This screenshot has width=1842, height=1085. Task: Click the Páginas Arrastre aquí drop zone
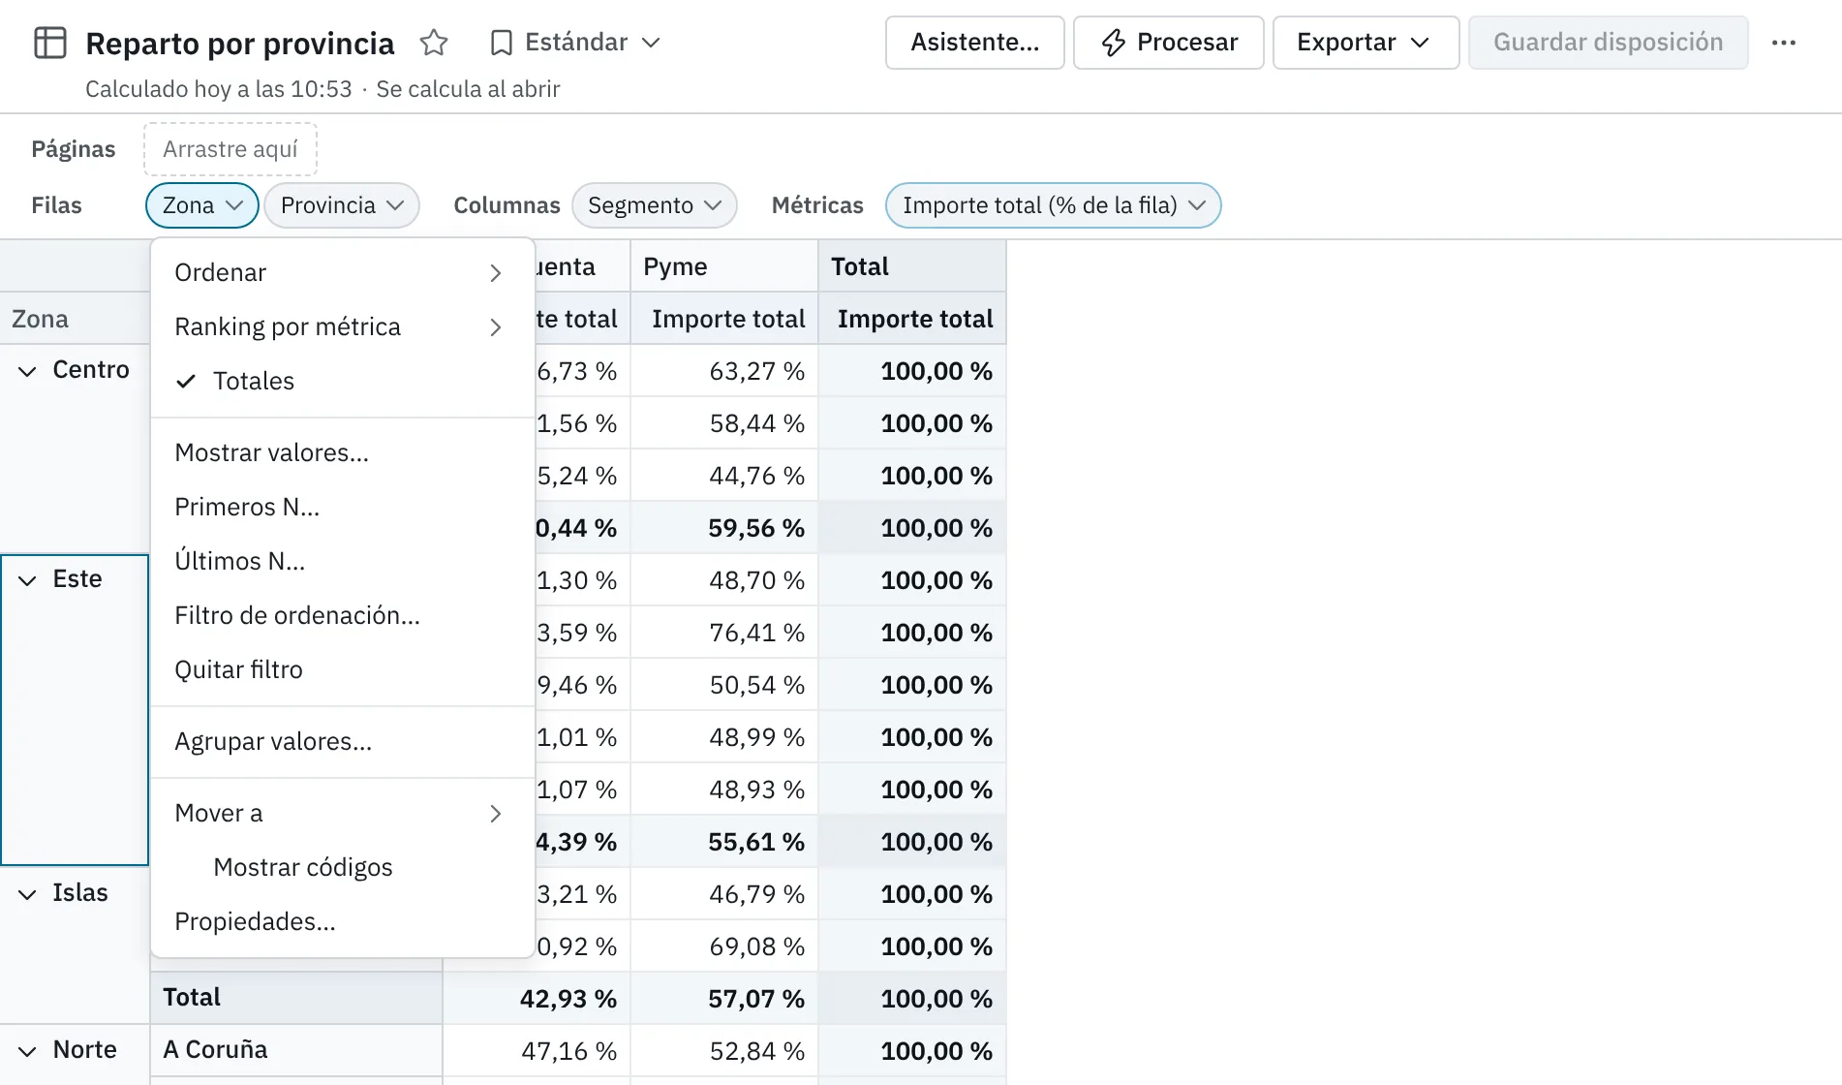click(x=230, y=149)
